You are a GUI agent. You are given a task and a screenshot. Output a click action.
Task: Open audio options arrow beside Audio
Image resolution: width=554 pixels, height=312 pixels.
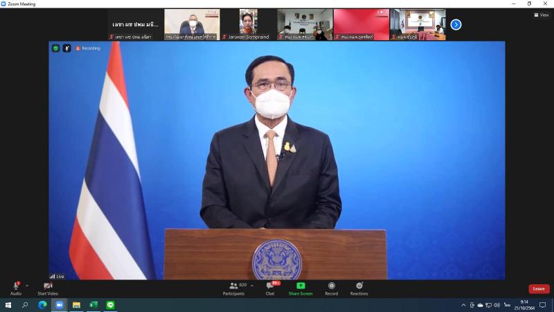click(x=27, y=286)
